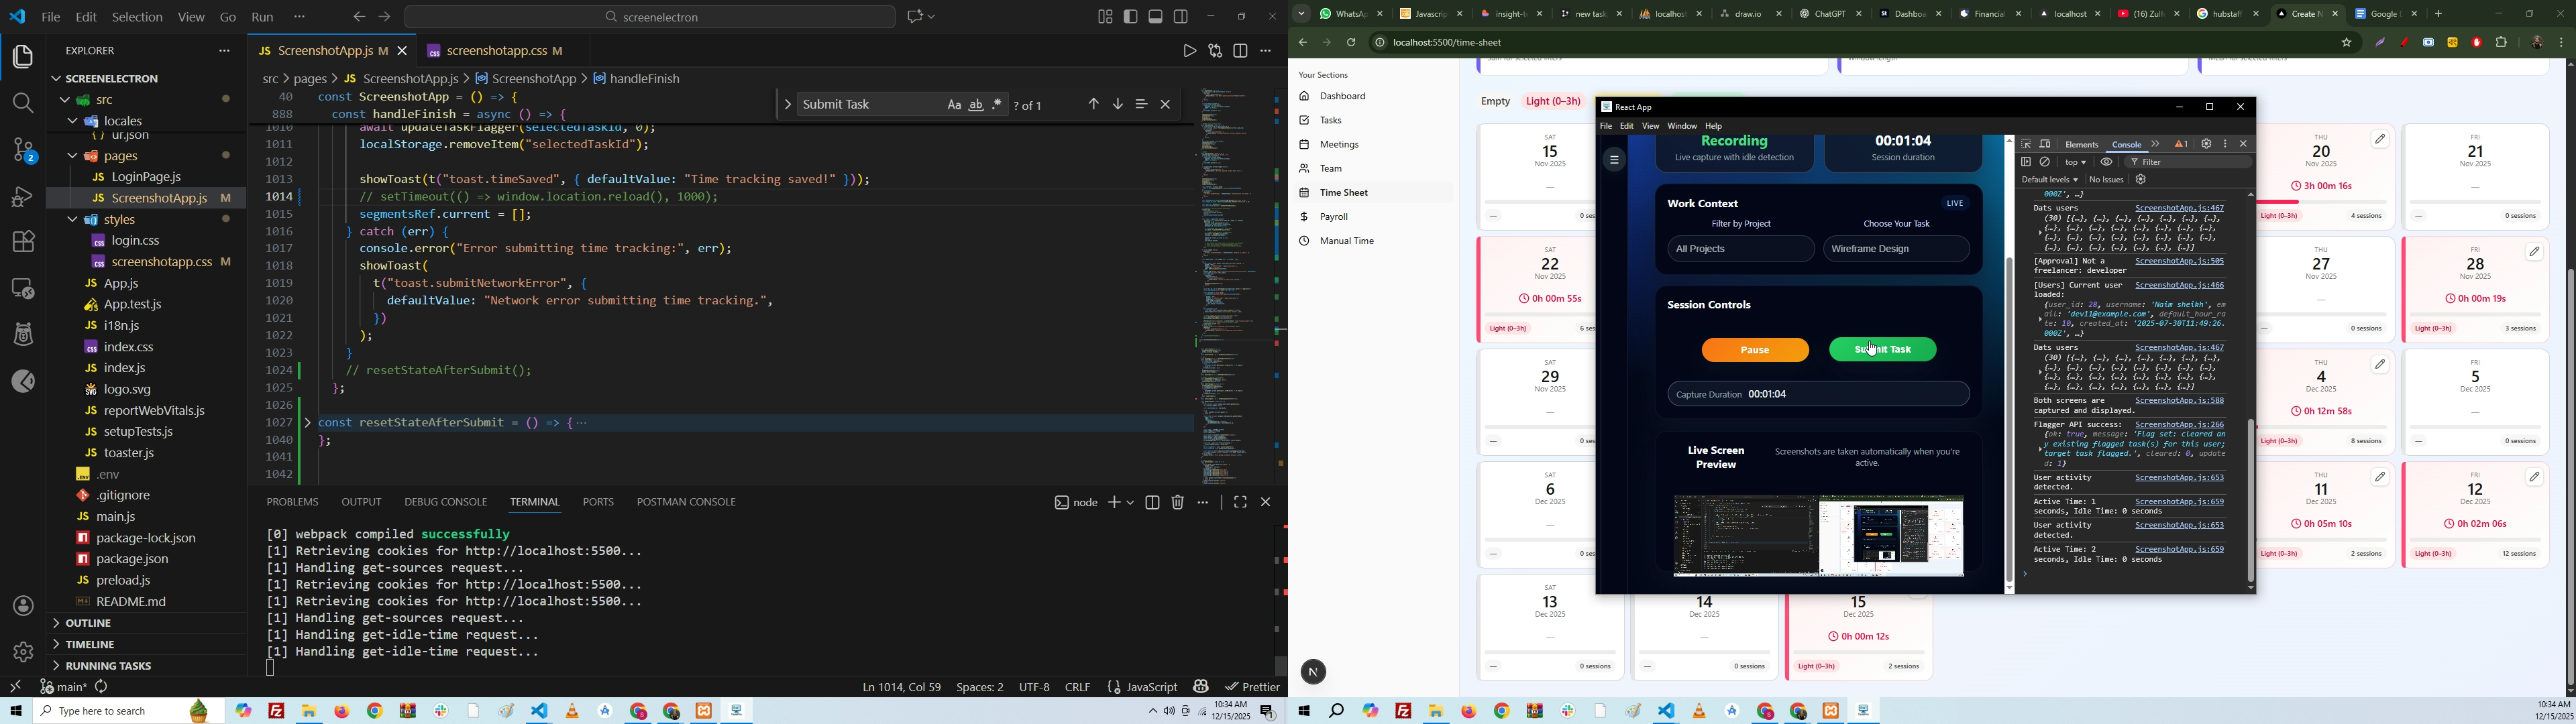Go to next find match arrow
The width and height of the screenshot is (2576, 724).
(x=1118, y=104)
